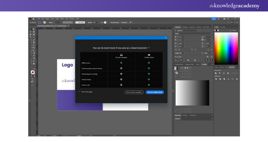The width and height of the screenshot is (268, 142).
Task: Click Save on your computer button
Action: pos(134,92)
